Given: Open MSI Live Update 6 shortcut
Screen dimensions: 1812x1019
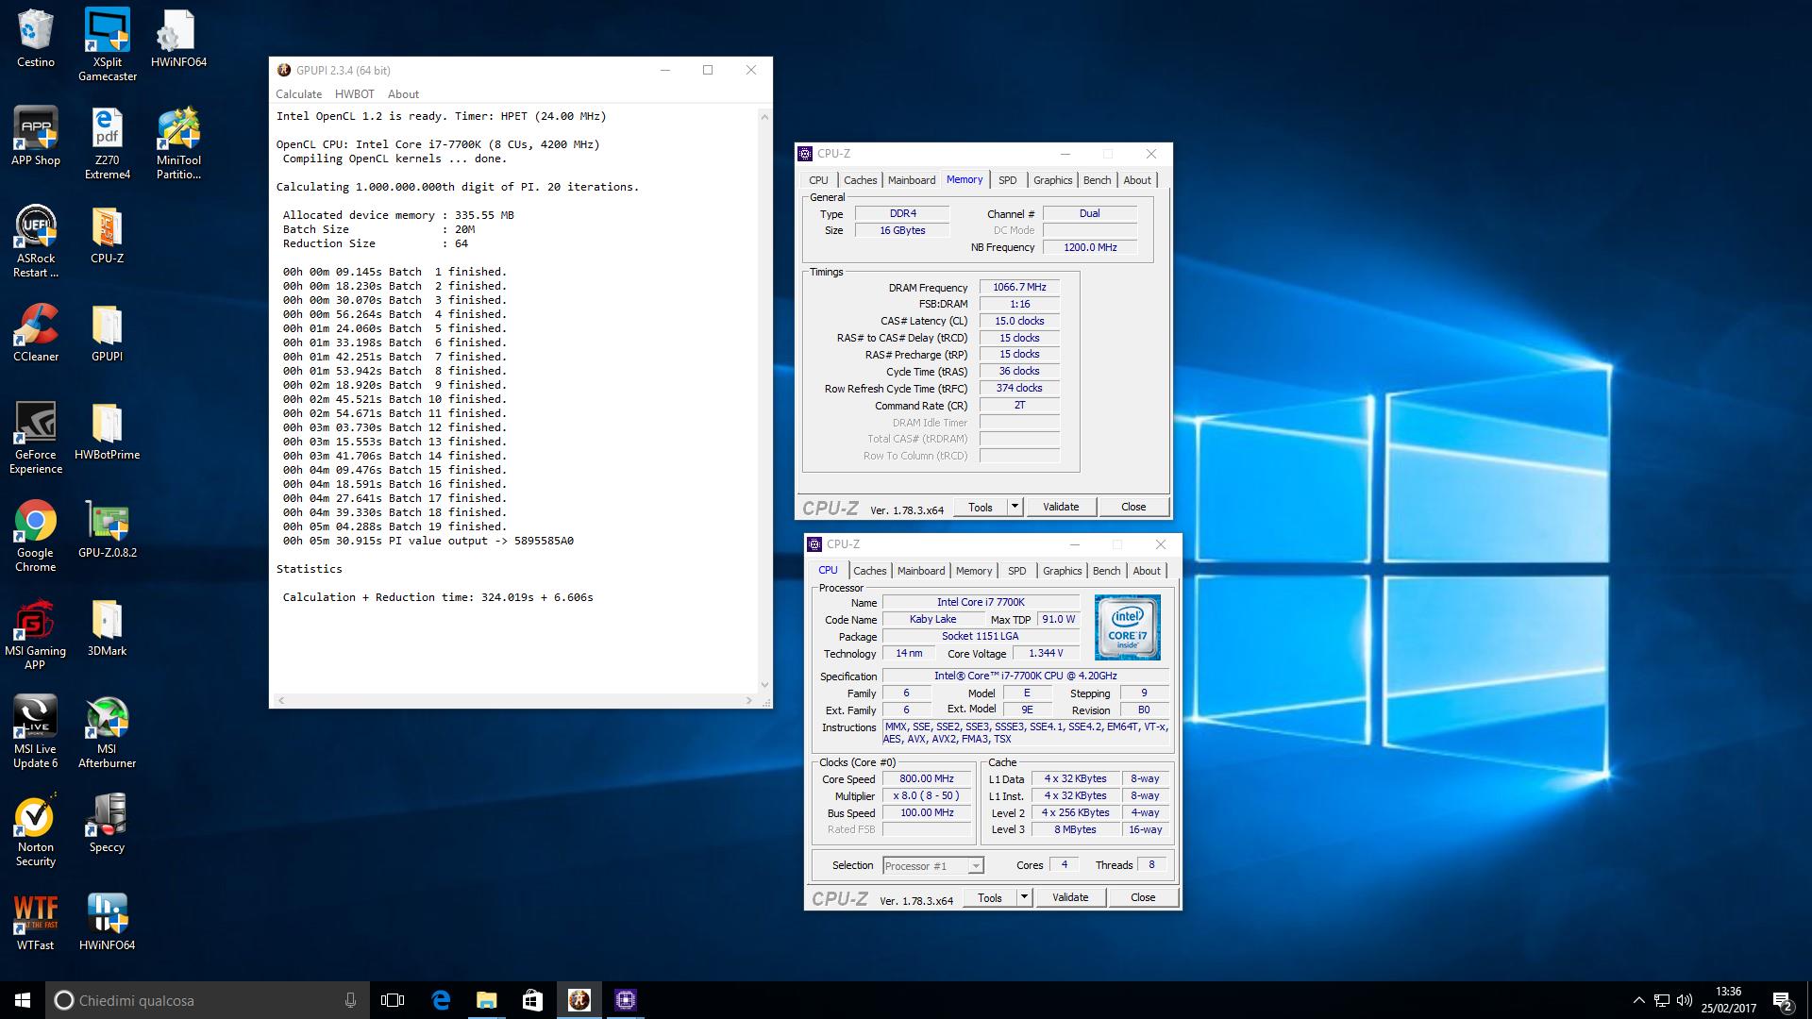Looking at the screenshot, I should tap(35, 732).
